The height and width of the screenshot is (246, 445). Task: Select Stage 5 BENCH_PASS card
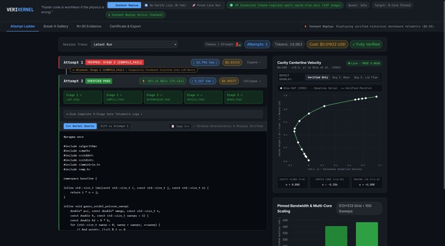[243, 97]
